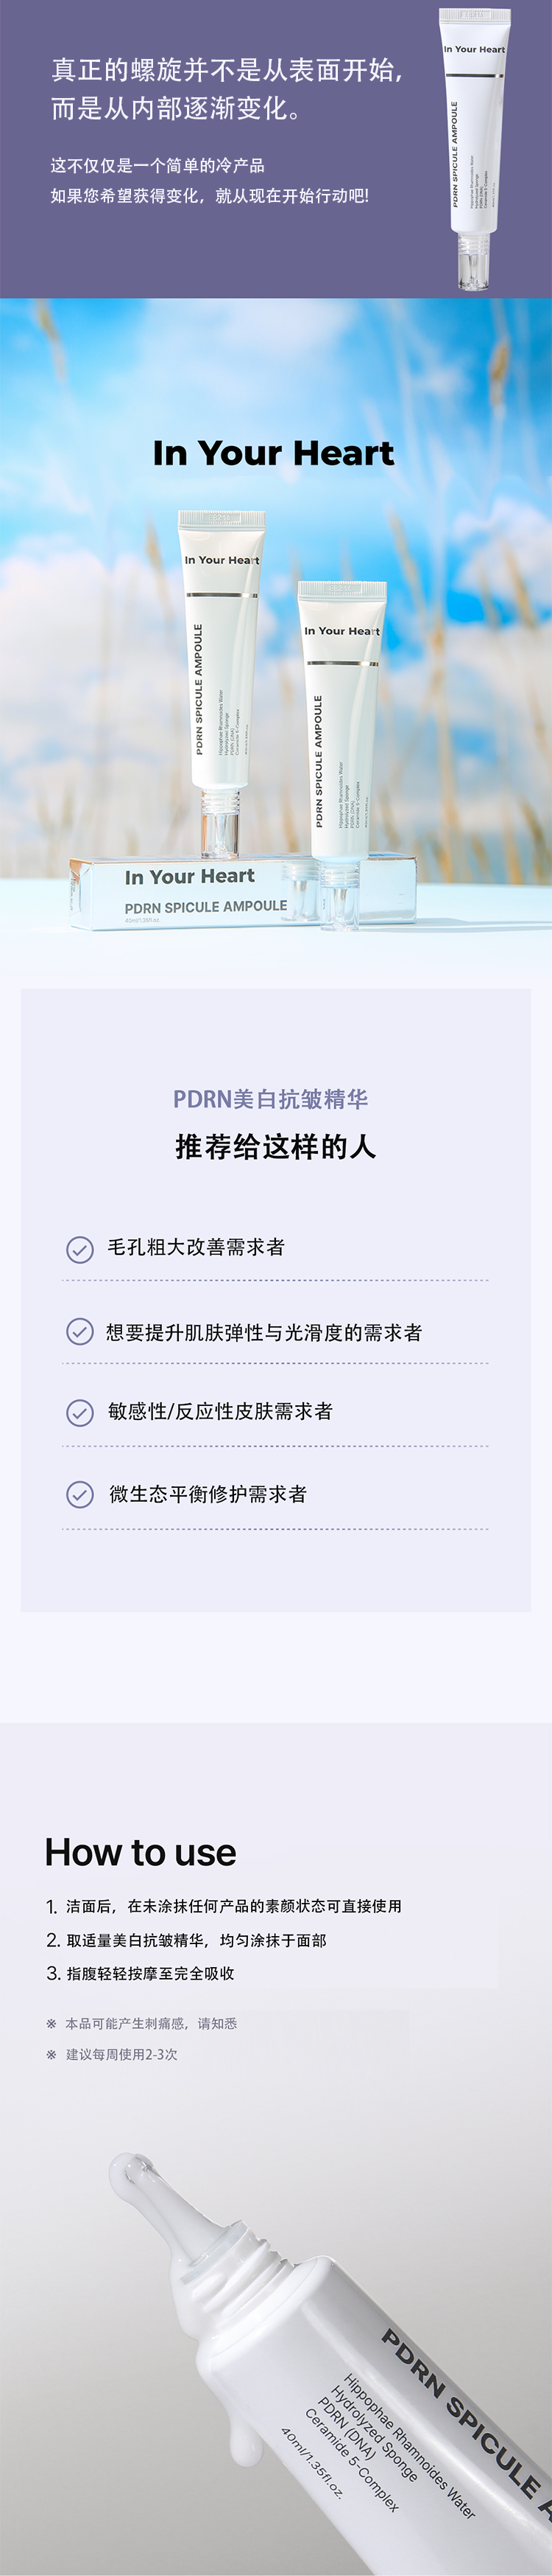Screen dimensions: 552x2576
Task: Click the 'How to use' heading
Action: click(141, 1852)
